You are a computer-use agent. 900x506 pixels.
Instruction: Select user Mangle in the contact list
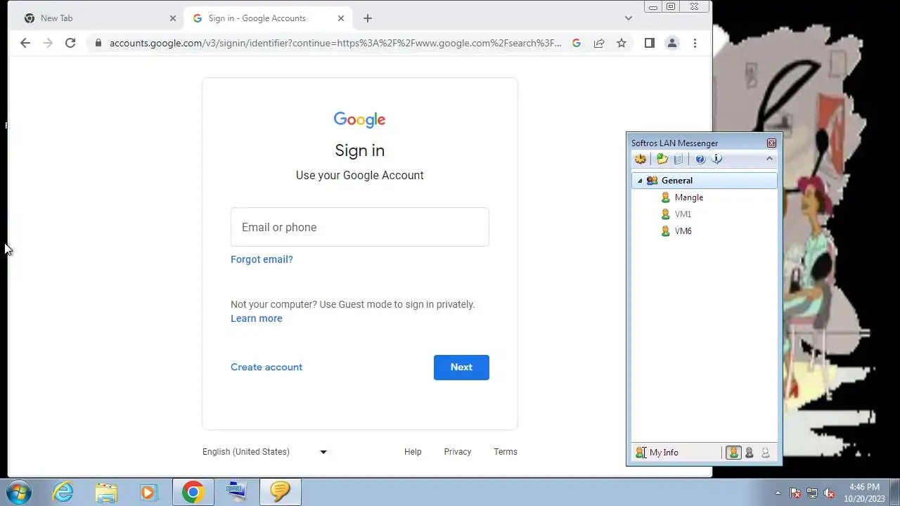tap(688, 197)
